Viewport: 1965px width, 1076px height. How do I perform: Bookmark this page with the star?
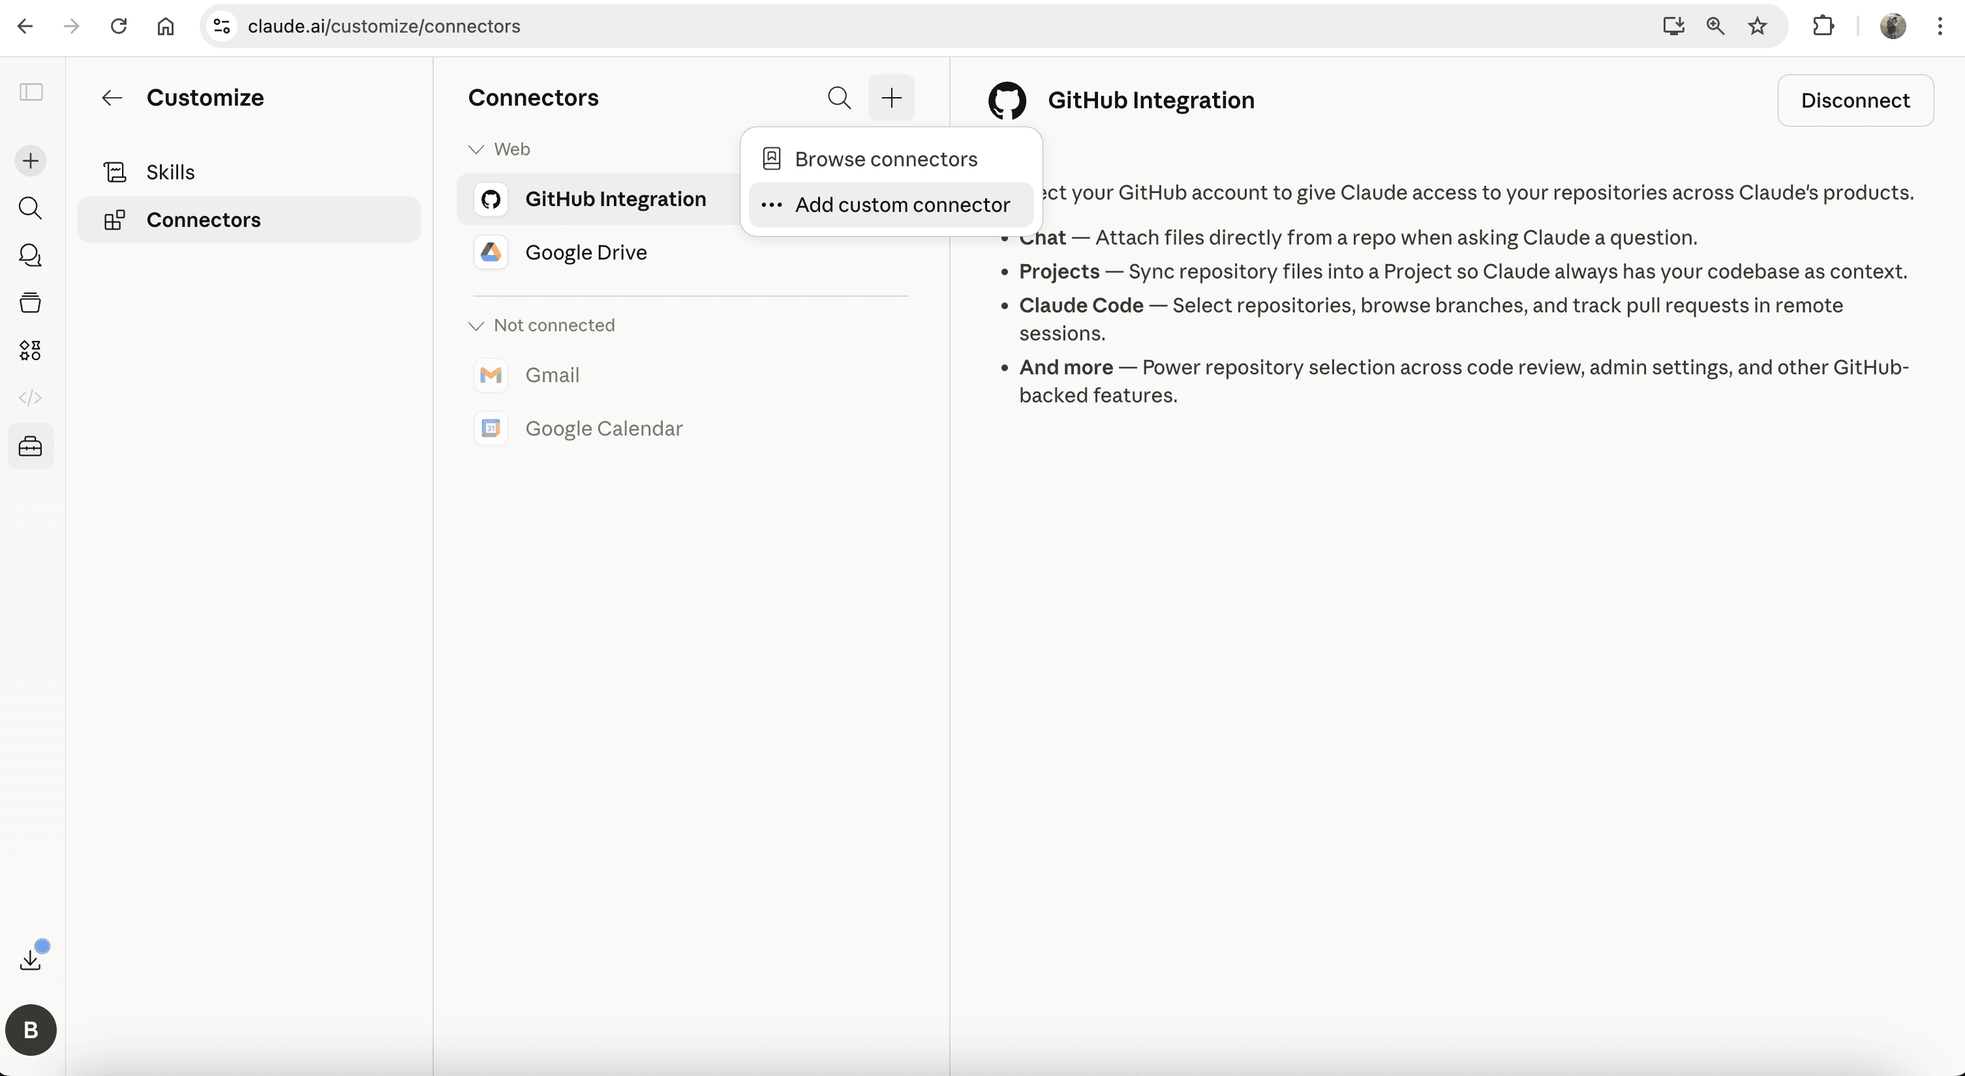point(1758,26)
